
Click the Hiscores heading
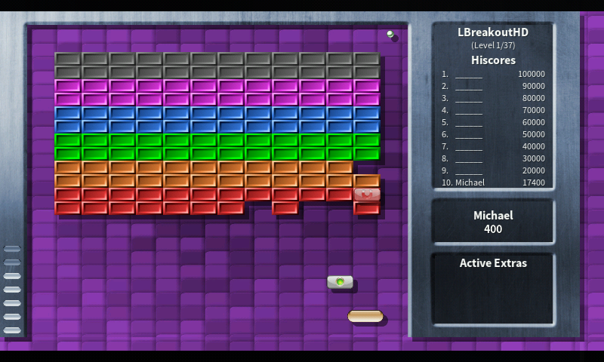(x=493, y=60)
